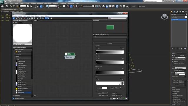This screenshot has width=188, height=106.
Task: Open the Select menu in Slate editor
Action: [x=28, y=16]
